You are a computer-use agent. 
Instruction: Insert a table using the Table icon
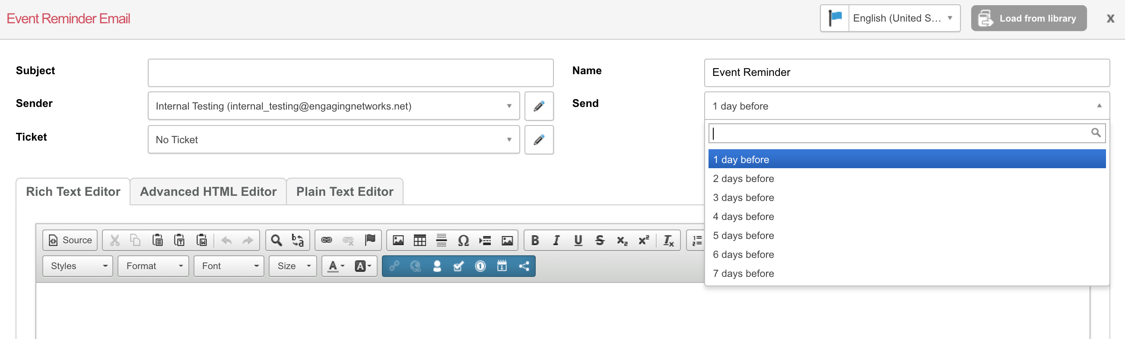tap(419, 240)
